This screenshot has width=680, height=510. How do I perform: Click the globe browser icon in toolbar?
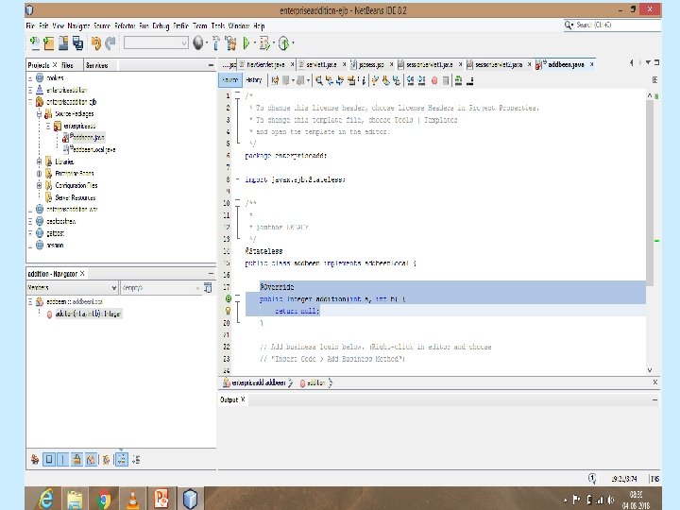[198, 42]
